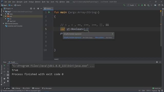
Task: Click the more options dots in inspection popup
Action: tap(112, 34)
